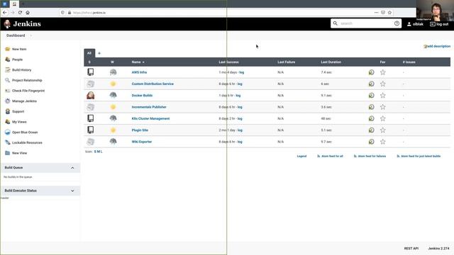Click the log out button
Viewport: 454px width, 255px height.
(439, 24)
